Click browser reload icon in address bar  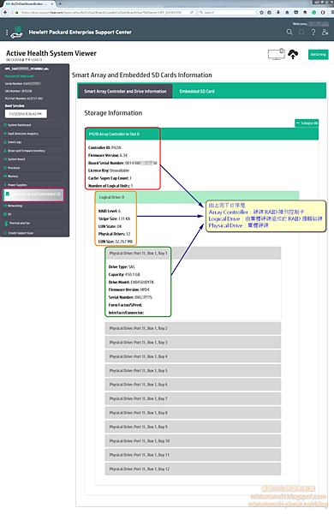(192, 13)
